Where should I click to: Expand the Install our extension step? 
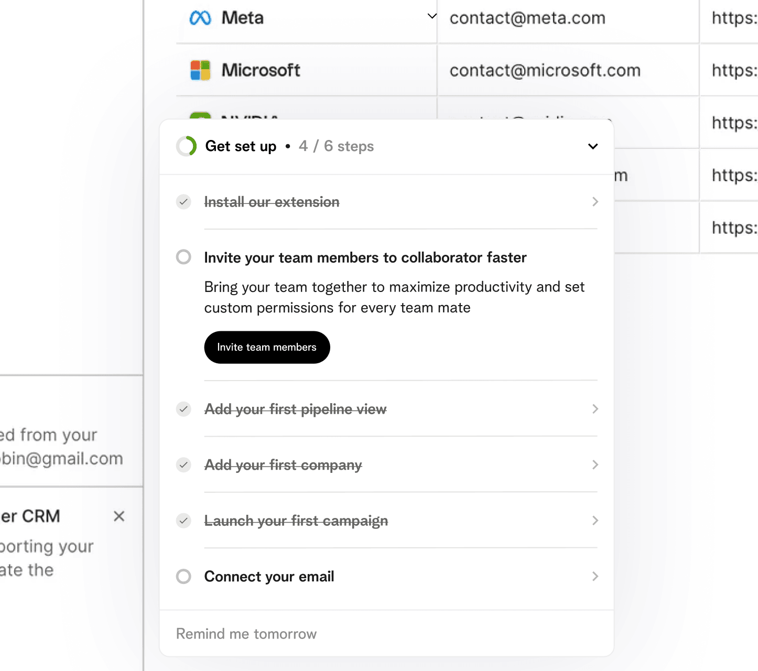594,202
